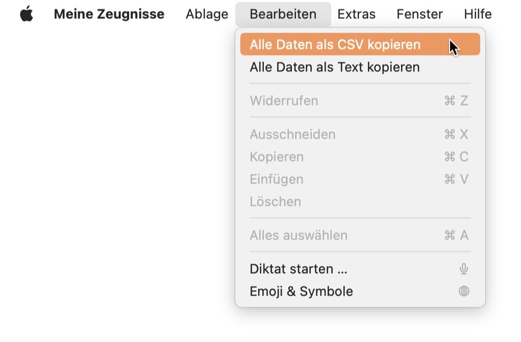Open the Ablage menu
The height and width of the screenshot is (342, 521).
[x=207, y=14]
